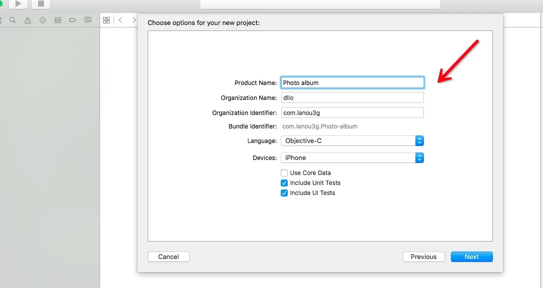Viewport: 543px width, 288px height.
Task: Open the Issue navigator warning triangle icon
Action: click(x=28, y=20)
